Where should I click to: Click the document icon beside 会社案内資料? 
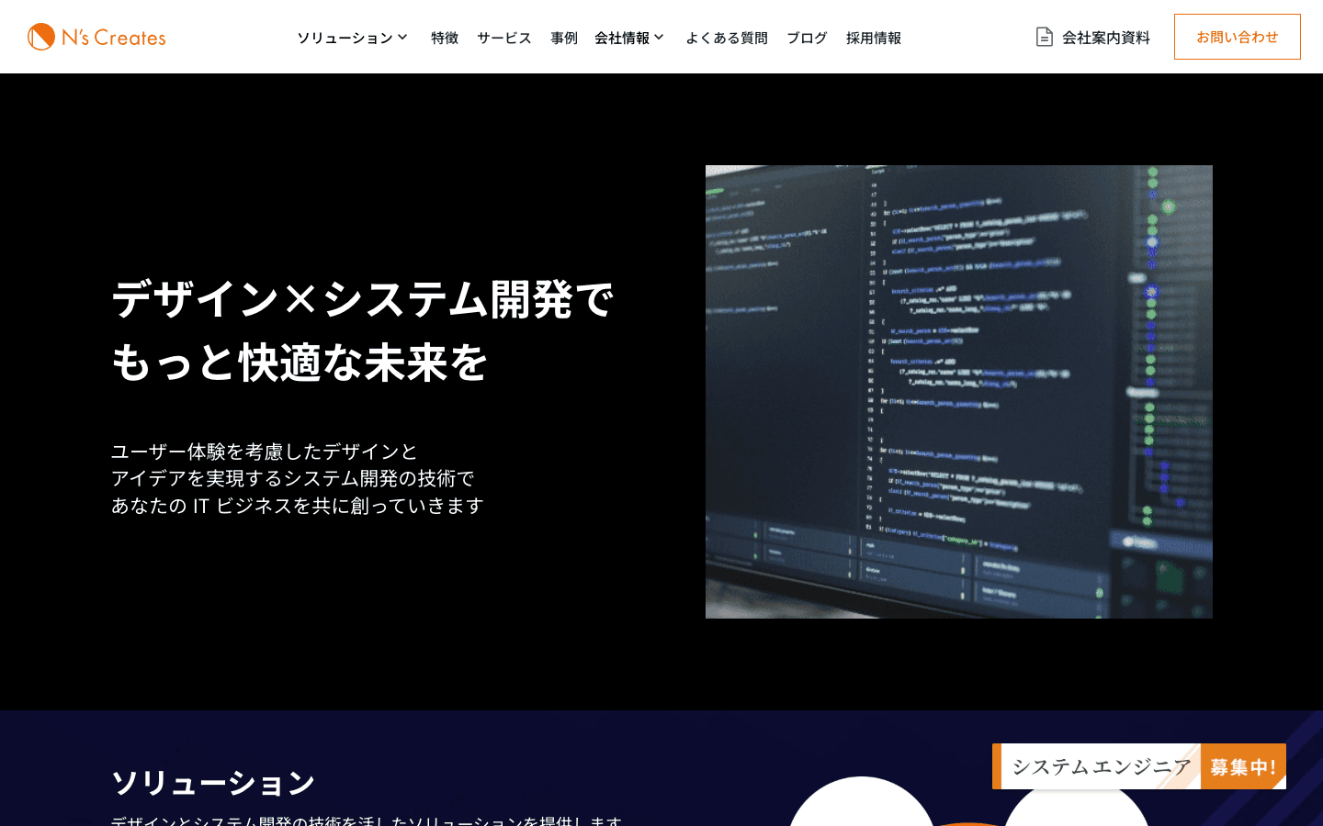pos(1045,37)
